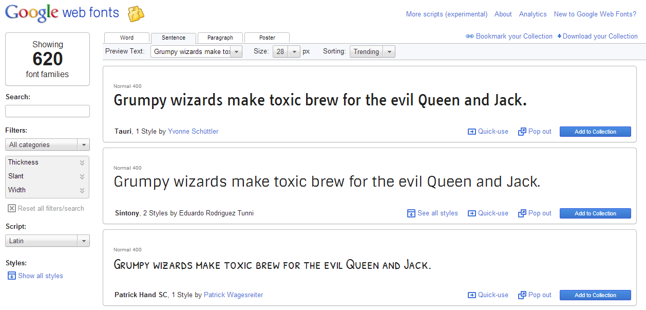Click the yellow font folder logo icon
This screenshot has width=646, height=310.
[x=136, y=14]
